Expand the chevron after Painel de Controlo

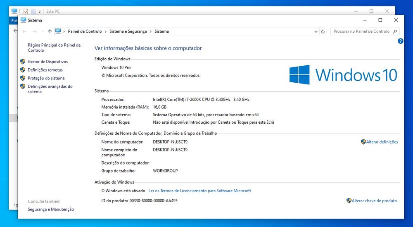[x=106, y=31]
